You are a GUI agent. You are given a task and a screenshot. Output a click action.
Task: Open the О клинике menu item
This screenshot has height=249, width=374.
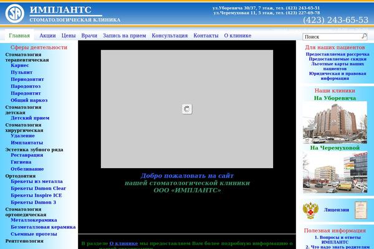click(237, 35)
